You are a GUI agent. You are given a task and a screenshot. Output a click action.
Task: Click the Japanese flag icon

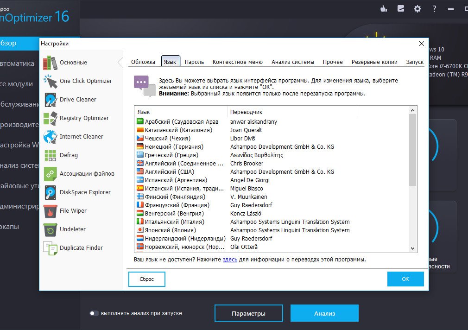pos(140,230)
